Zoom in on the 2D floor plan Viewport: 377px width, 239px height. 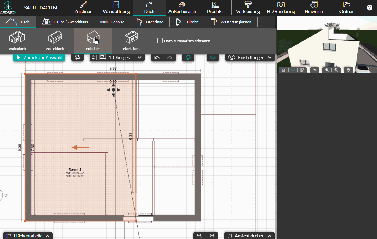(199, 236)
